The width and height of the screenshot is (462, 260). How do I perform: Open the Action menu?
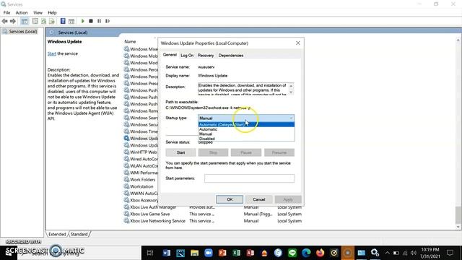pyautogui.click(x=22, y=13)
